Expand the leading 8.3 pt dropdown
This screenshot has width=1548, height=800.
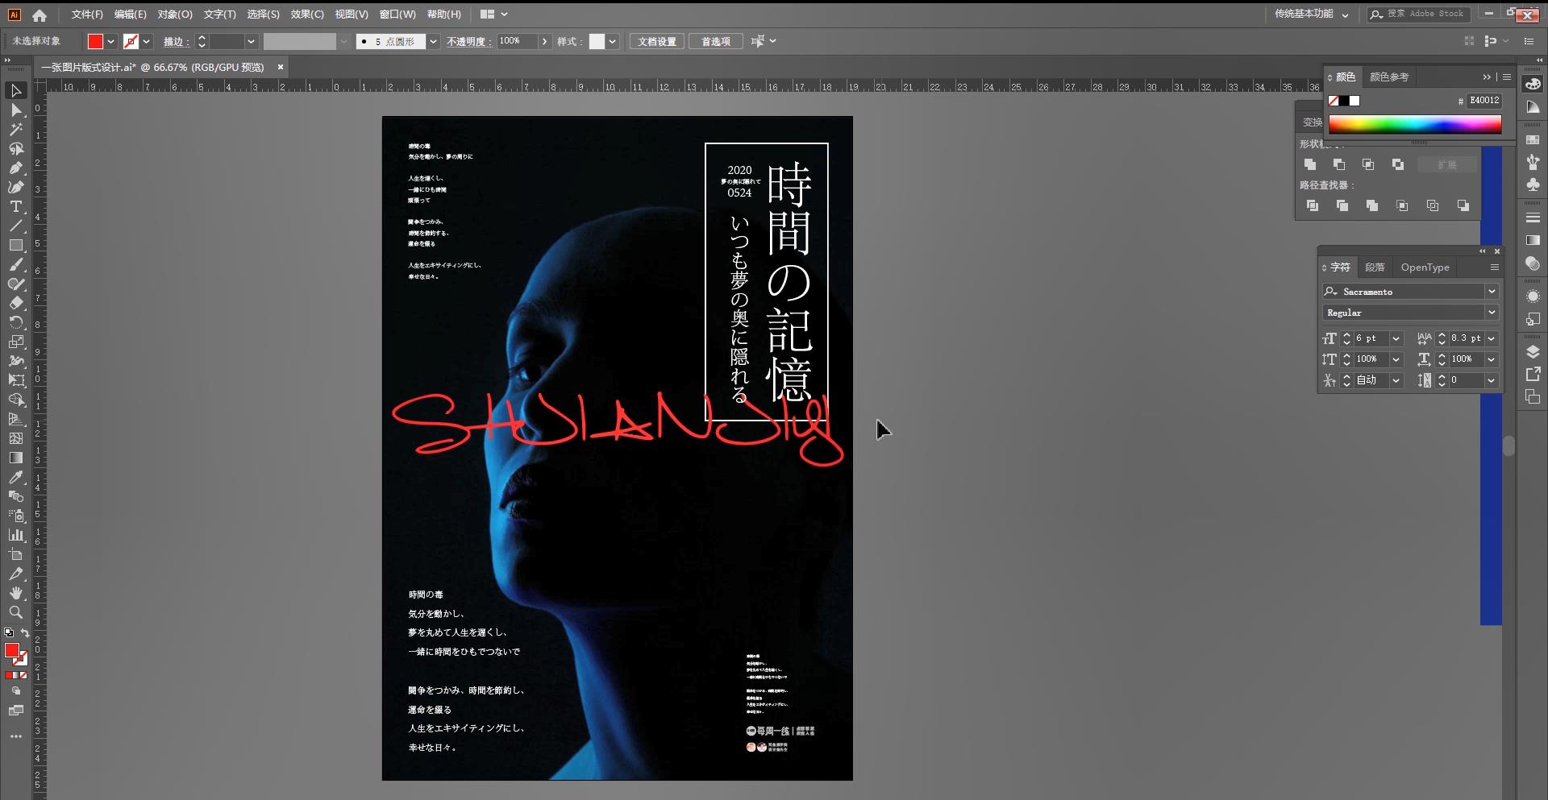tap(1492, 338)
